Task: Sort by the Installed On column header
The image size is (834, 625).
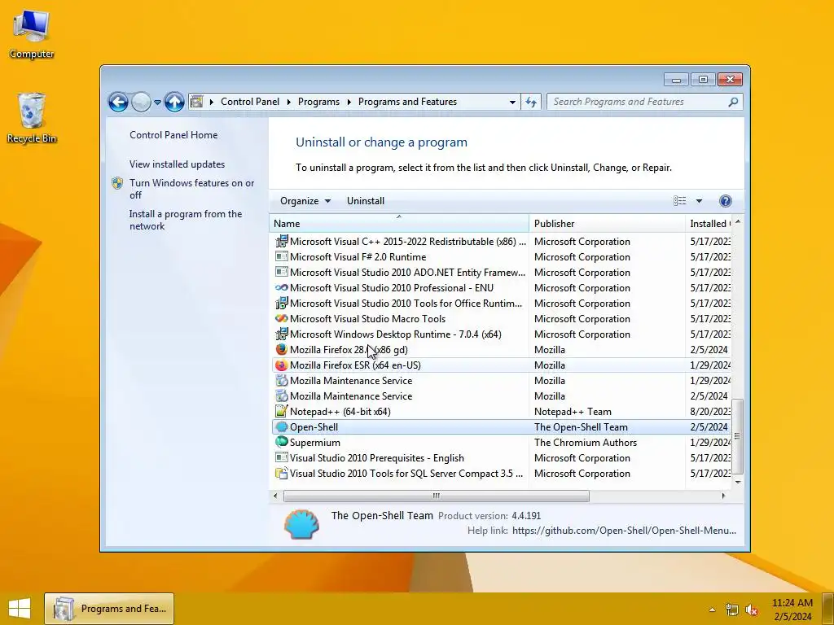Action: 709,223
